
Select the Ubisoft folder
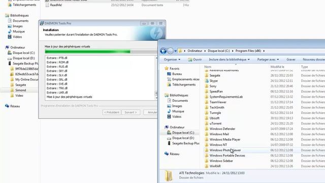pyautogui.click(x=214, y=118)
